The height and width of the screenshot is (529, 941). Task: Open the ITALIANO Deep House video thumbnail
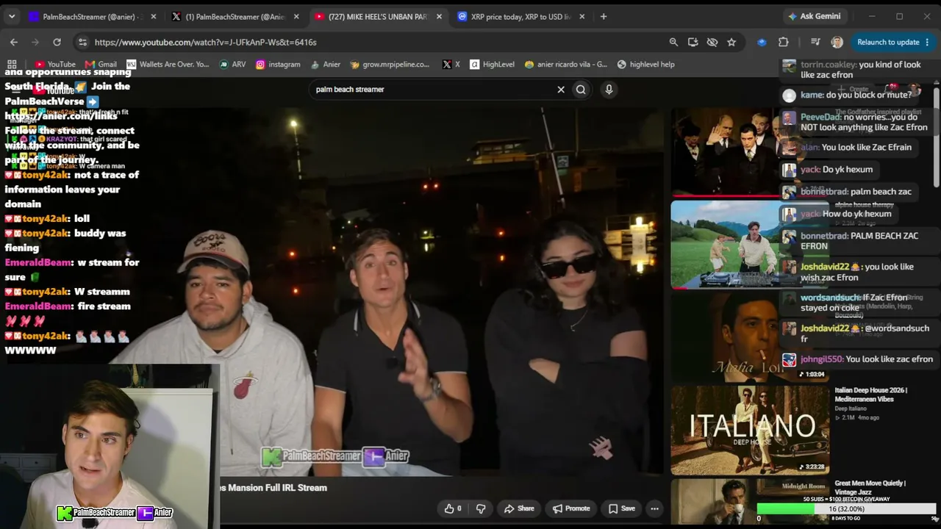749,430
